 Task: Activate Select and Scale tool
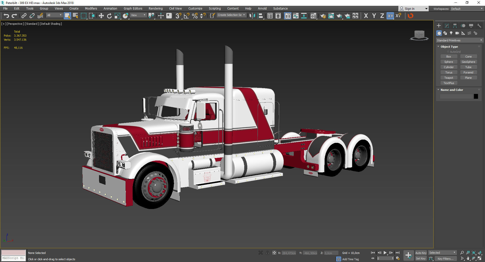[x=117, y=16]
